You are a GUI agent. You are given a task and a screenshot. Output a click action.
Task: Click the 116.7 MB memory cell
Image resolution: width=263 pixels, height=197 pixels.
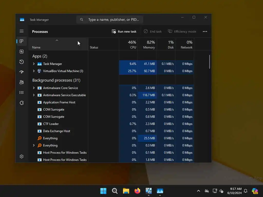[x=147, y=95]
